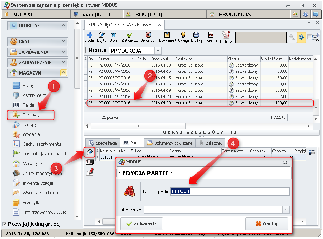Image resolution: width=323 pixels, height=239 pixels.
Task: Click the red pen icon below barcode
Action: (90, 172)
